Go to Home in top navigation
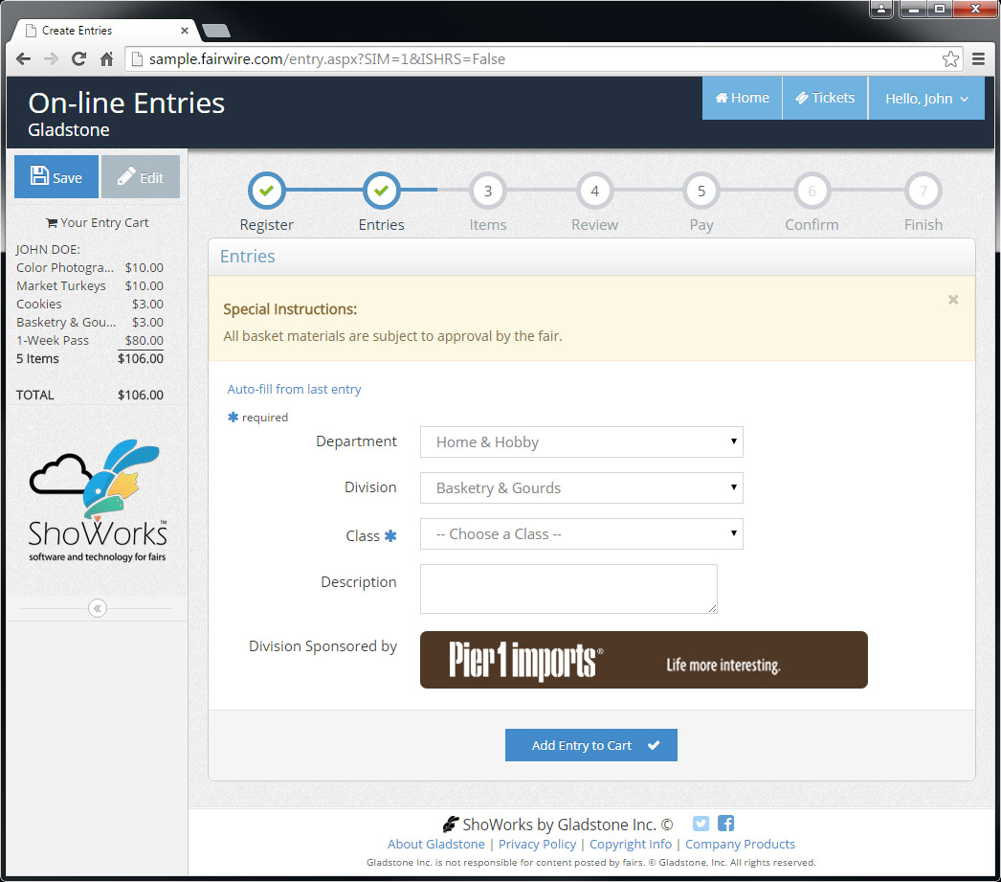 (742, 99)
